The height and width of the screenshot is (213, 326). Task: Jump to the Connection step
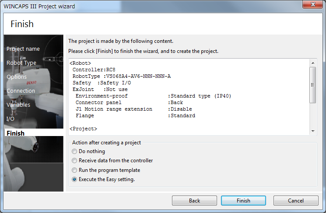(x=21, y=91)
